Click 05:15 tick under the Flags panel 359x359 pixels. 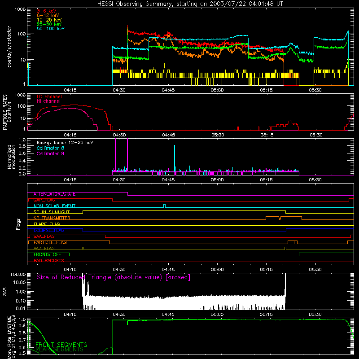tap(266, 270)
